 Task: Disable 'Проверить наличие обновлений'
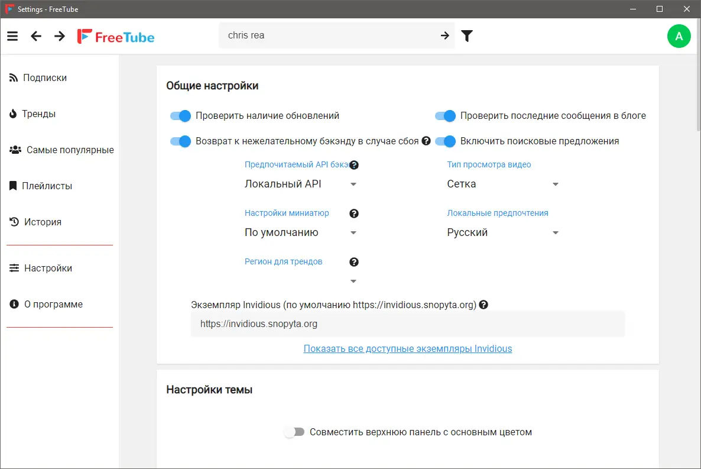pos(180,116)
